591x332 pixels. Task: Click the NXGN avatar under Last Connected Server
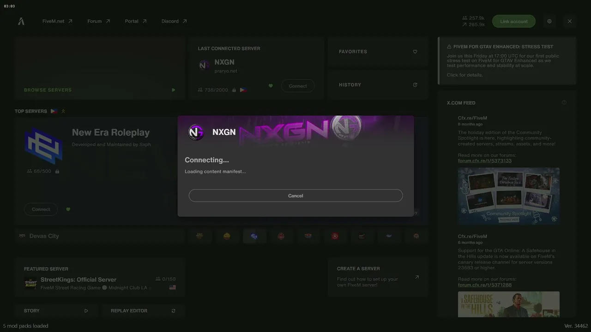click(204, 65)
